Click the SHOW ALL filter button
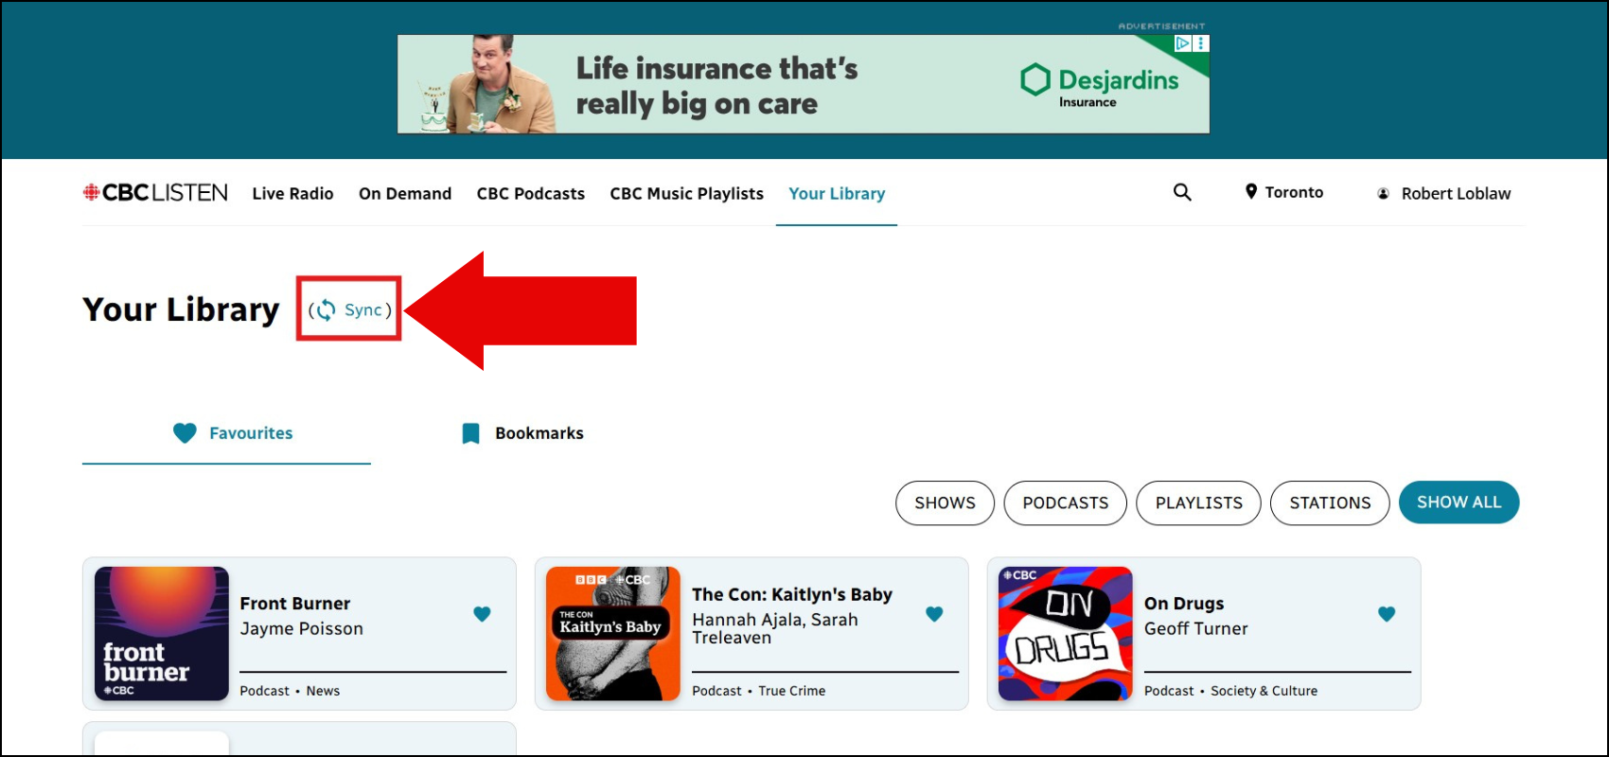 point(1459,502)
